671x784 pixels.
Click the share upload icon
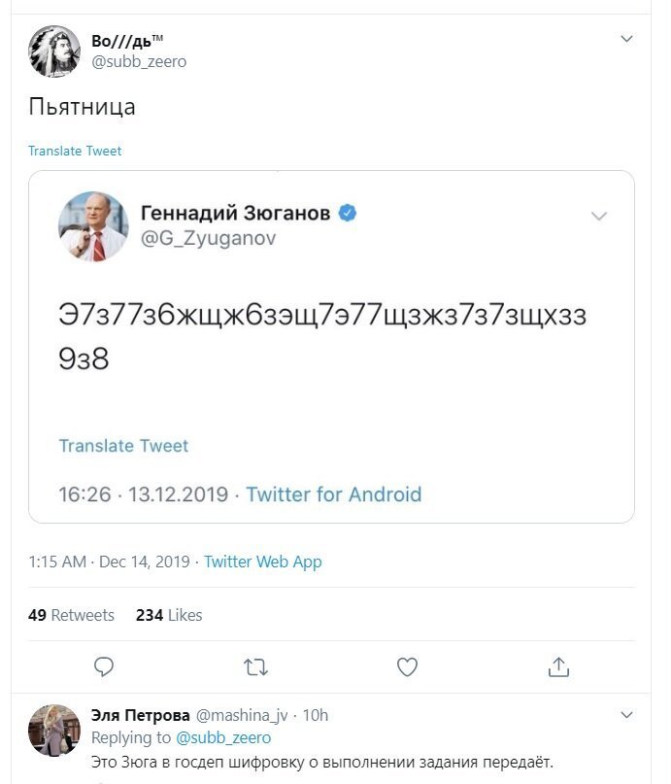(558, 667)
